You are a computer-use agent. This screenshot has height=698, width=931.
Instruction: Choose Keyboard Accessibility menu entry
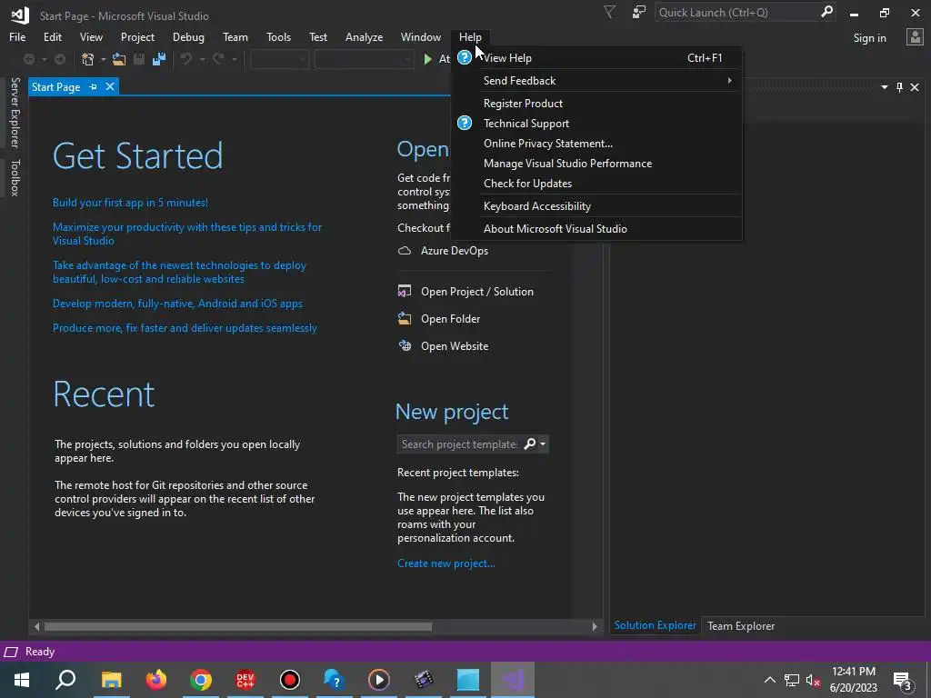point(596,206)
